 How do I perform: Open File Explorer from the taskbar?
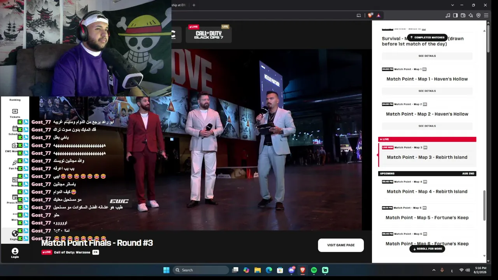(258, 270)
